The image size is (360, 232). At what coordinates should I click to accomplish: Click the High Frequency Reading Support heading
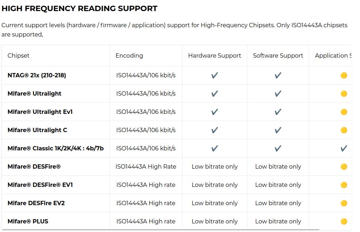[79, 9]
